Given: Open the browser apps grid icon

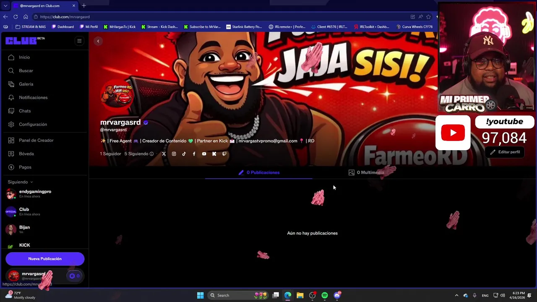Looking at the screenshot, I should (x=413, y=17).
